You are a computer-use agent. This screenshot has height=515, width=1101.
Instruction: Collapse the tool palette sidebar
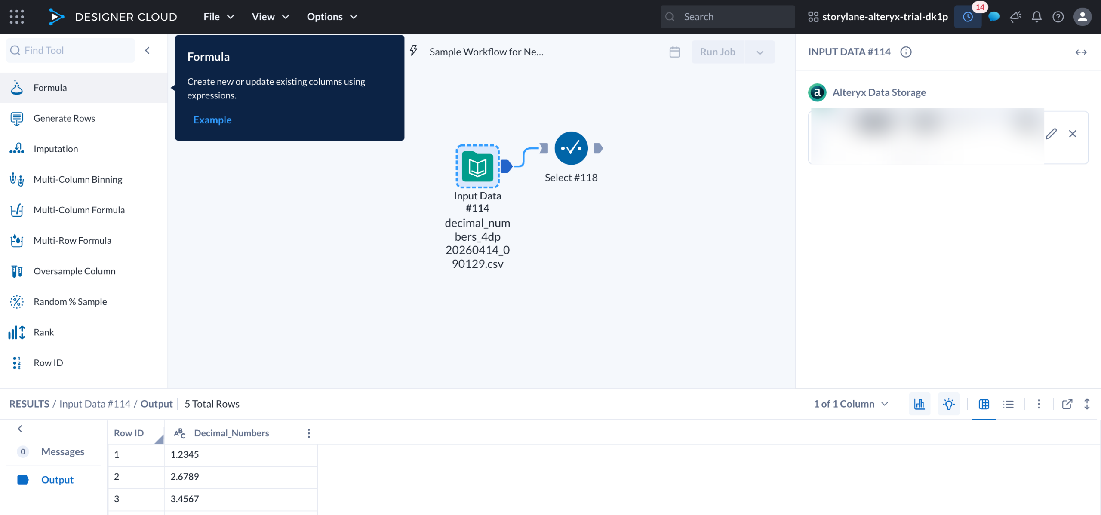click(148, 50)
